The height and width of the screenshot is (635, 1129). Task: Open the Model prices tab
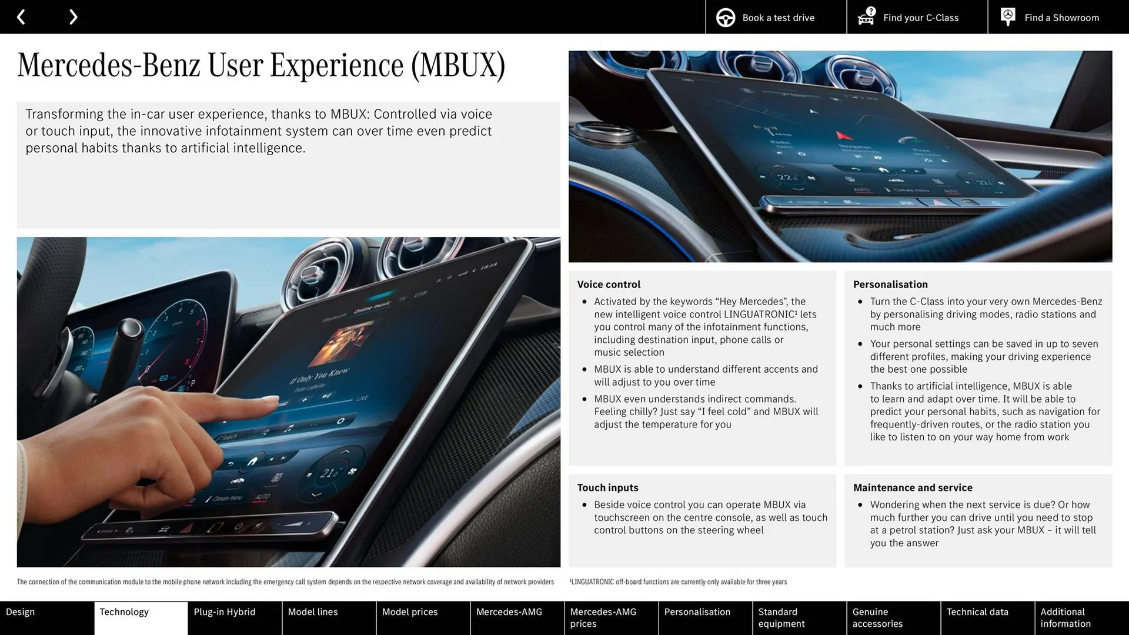422,618
